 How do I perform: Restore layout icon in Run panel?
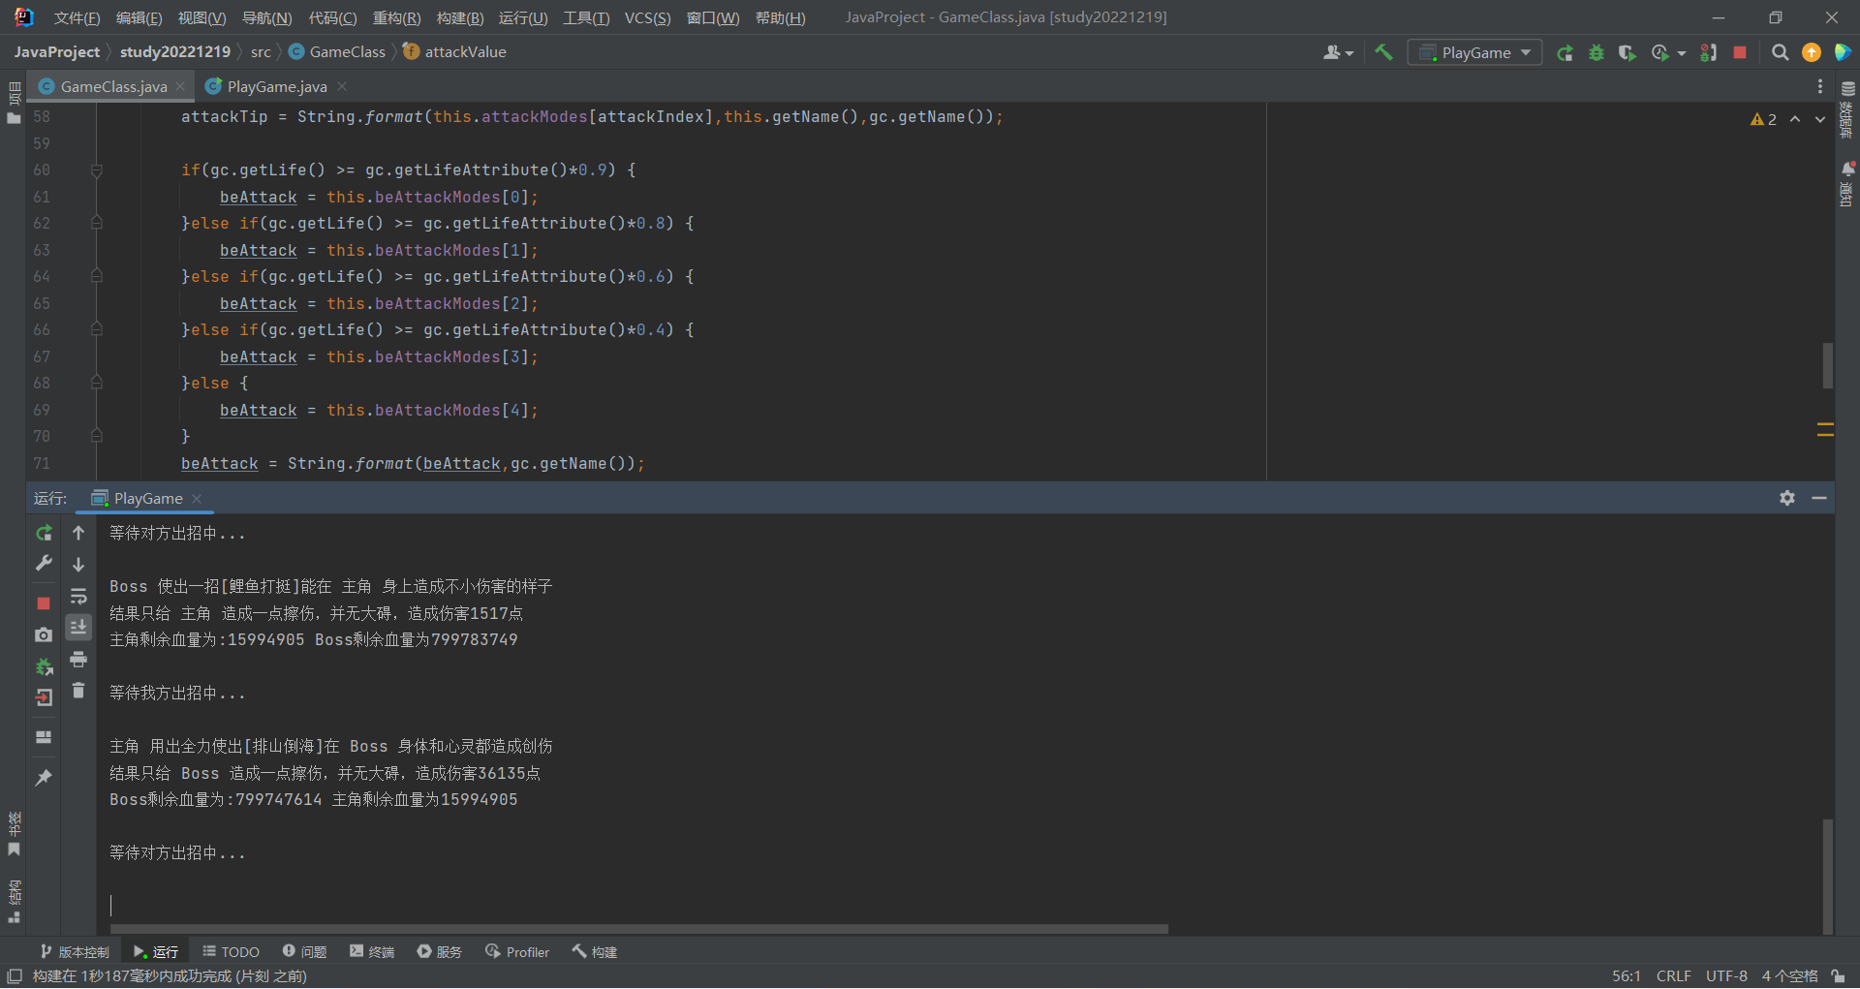coord(44,737)
